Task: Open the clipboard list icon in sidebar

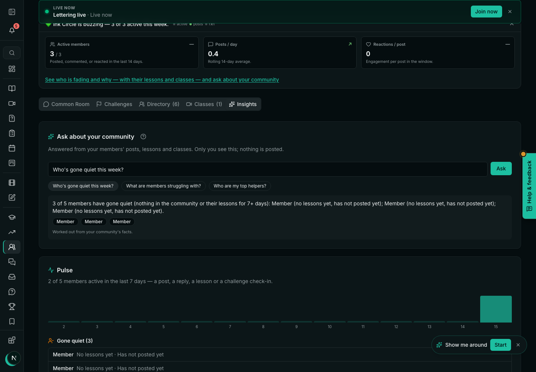Action: tap(12, 133)
